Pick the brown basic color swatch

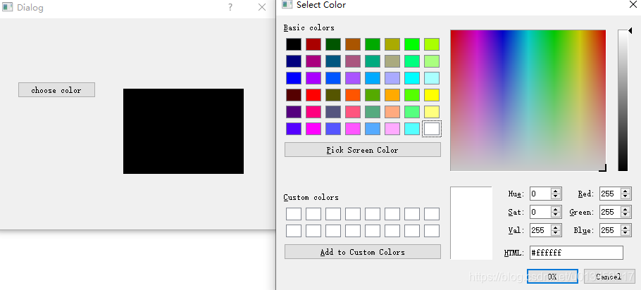(x=353, y=44)
